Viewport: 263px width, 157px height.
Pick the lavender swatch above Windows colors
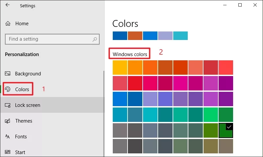(x=165, y=36)
